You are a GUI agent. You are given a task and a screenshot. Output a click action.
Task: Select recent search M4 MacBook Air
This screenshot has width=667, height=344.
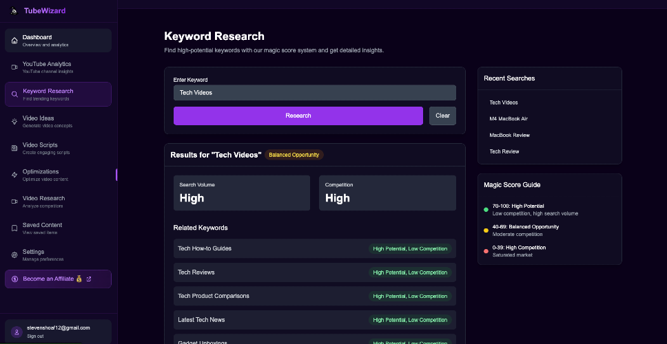(x=509, y=118)
